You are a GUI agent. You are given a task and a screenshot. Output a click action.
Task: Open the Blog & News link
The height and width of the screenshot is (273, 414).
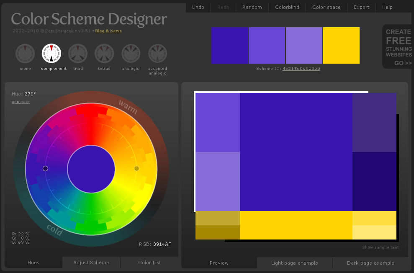click(x=108, y=31)
